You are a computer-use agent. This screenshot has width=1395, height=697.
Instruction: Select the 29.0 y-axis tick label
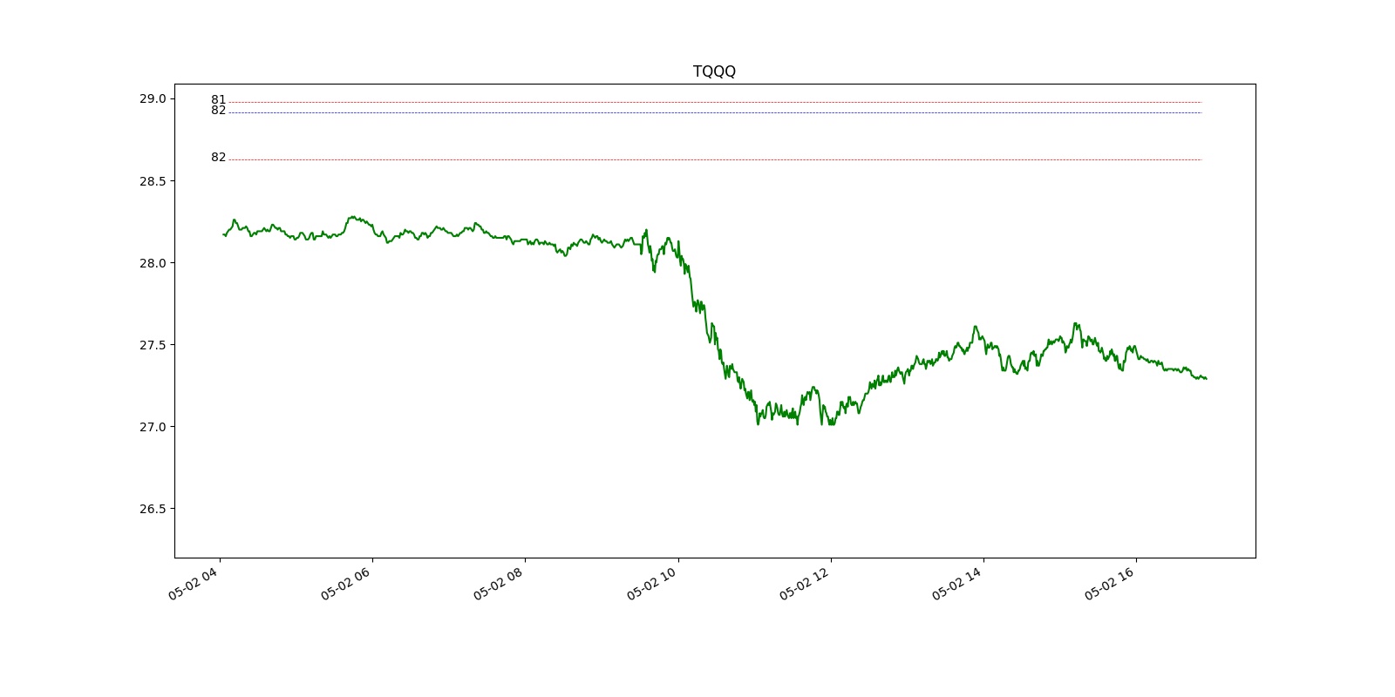pyautogui.click(x=152, y=98)
